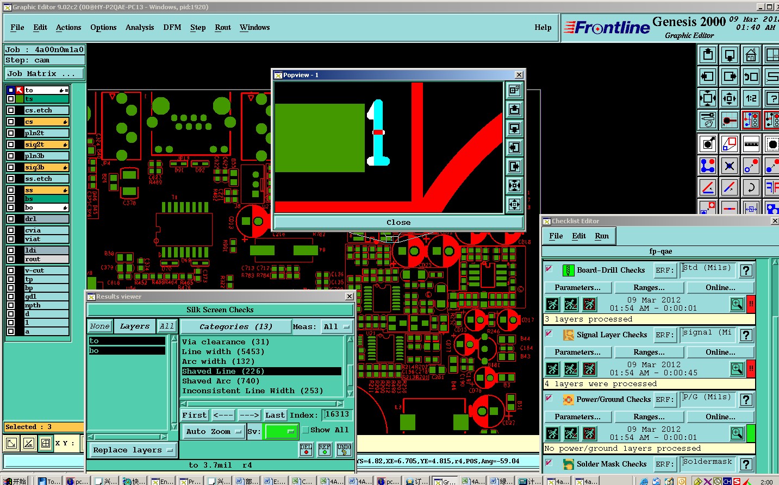779x485 pixels.
Task: Open the Soldermask ERF field
Action: (x=708, y=464)
